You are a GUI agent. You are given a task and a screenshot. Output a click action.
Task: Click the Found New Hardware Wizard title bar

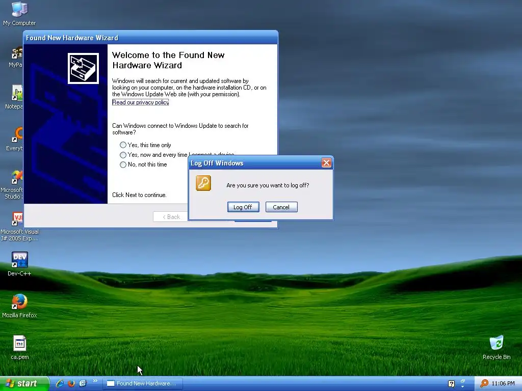[150, 38]
